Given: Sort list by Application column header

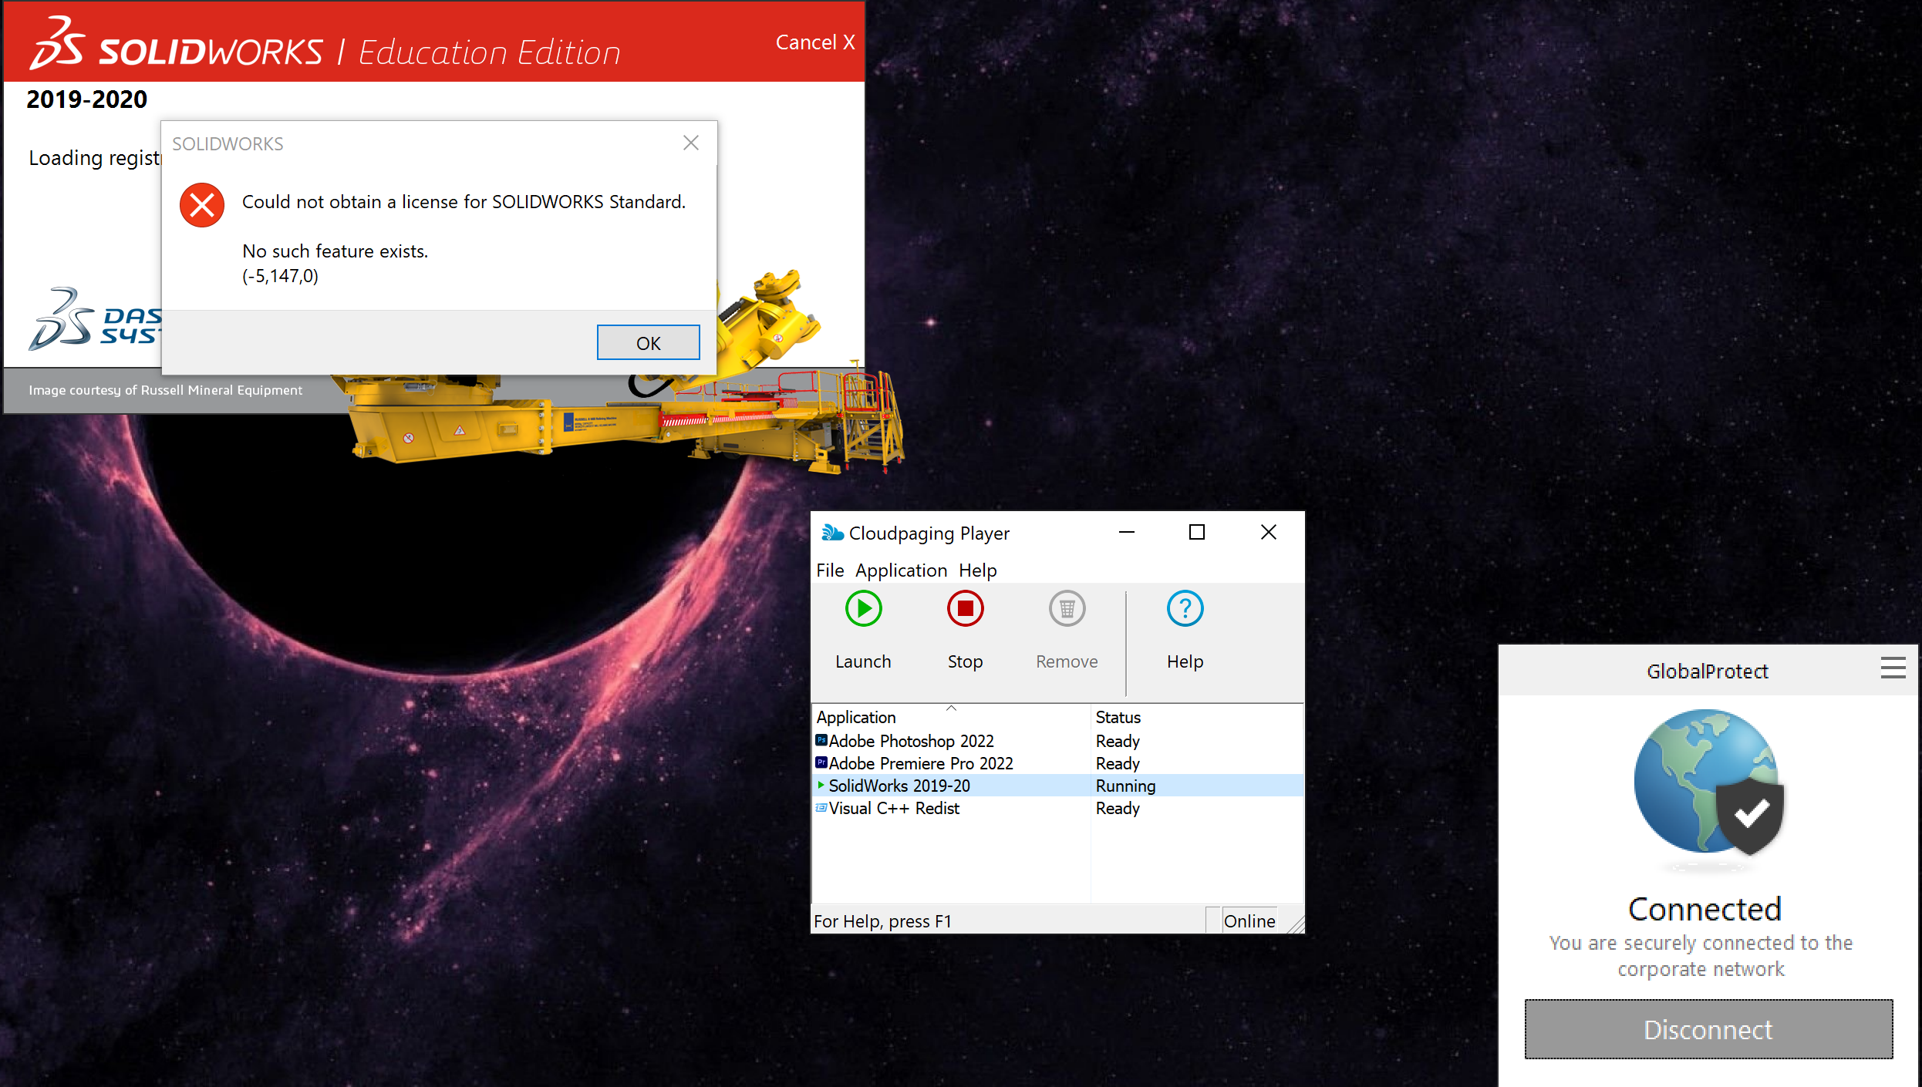Looking at the screenshot, I should [x=952, y=717].
